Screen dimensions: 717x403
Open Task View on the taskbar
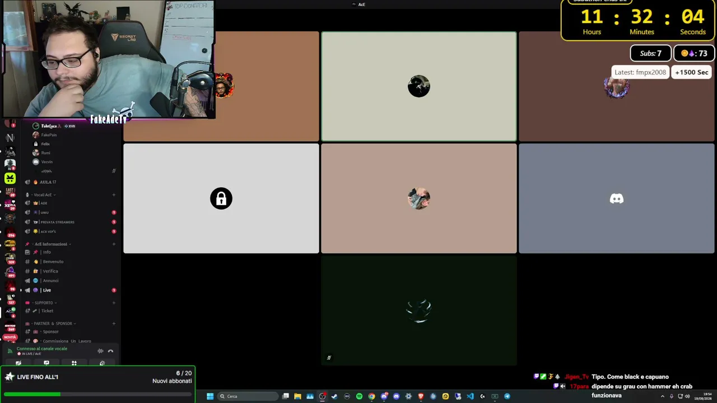(x=286, y=396)
